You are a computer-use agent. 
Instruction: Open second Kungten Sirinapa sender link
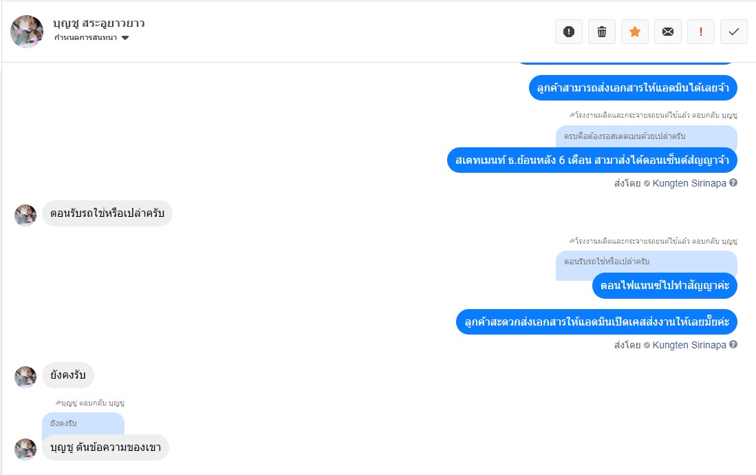coord(689,345)
